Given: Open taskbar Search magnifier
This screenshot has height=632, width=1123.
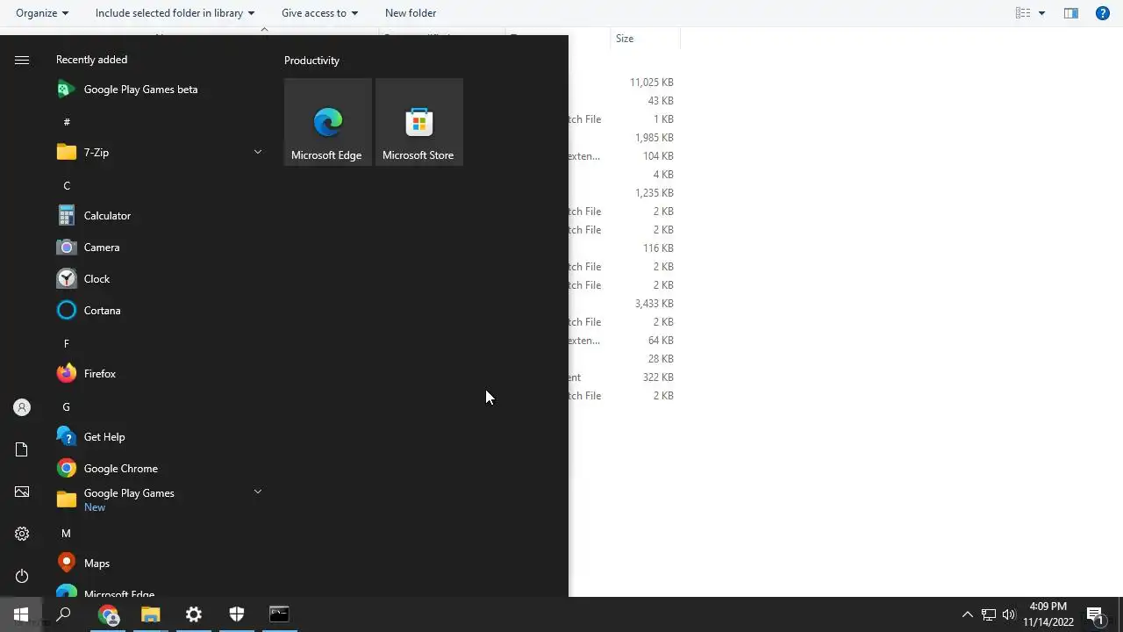Looking at the screenshot, I should (63, 614).
